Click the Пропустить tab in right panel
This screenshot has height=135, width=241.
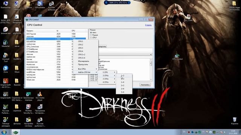[102, 46]
